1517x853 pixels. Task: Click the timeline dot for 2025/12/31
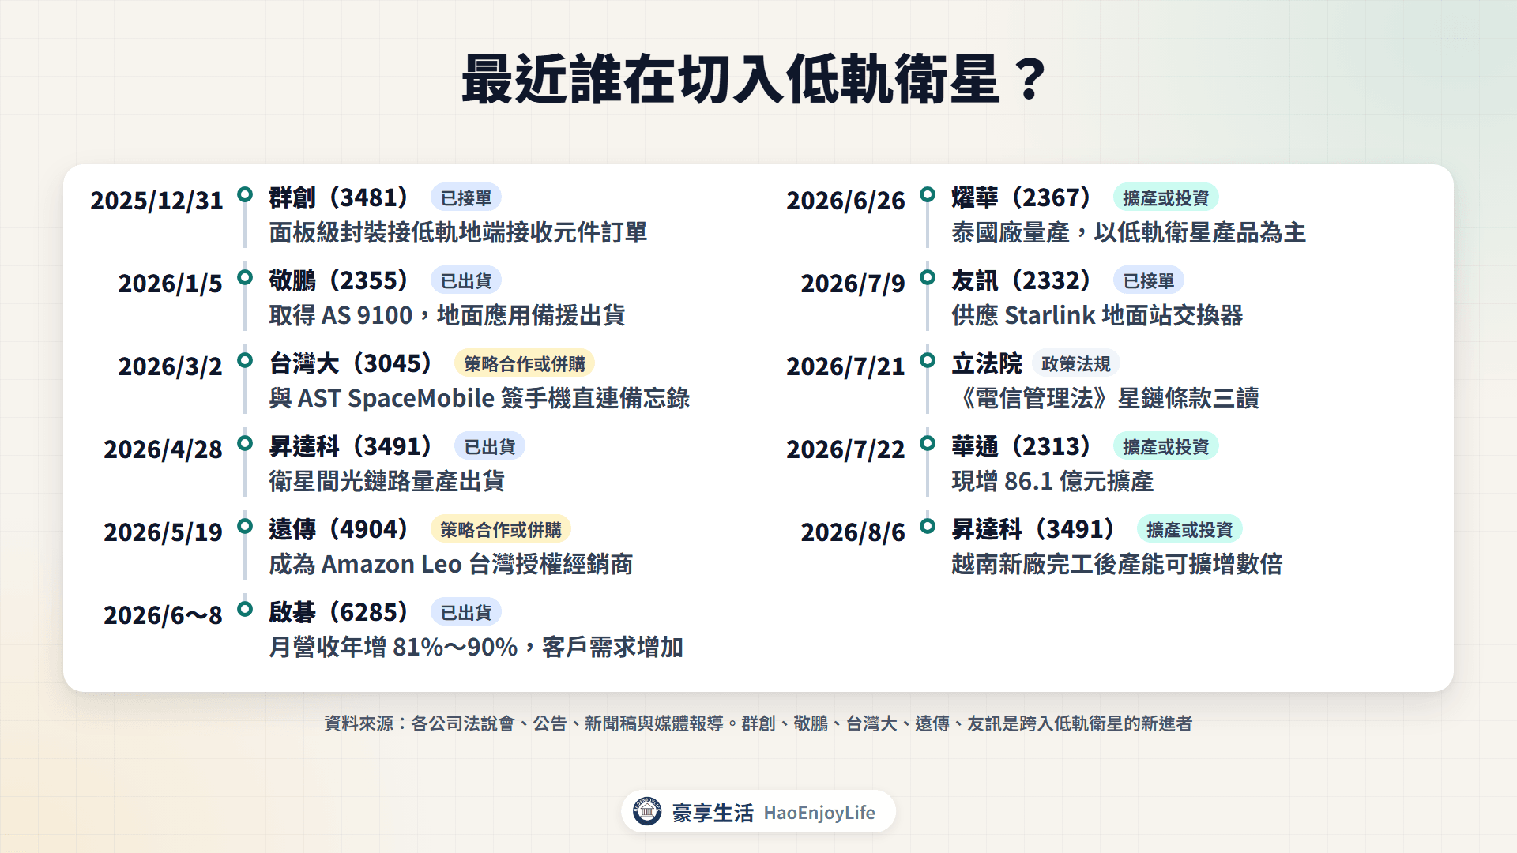[245, 194]
